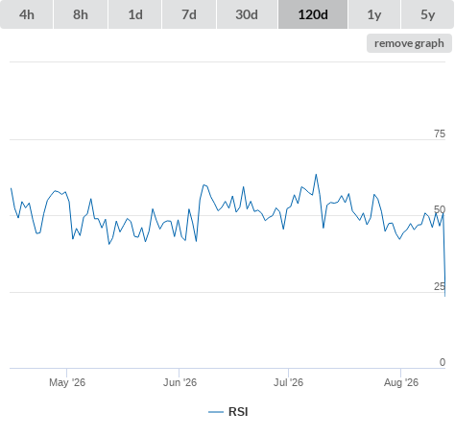455x437 pixels.
Task: Switch to the 1y range
Action: (x=374, y=14)
